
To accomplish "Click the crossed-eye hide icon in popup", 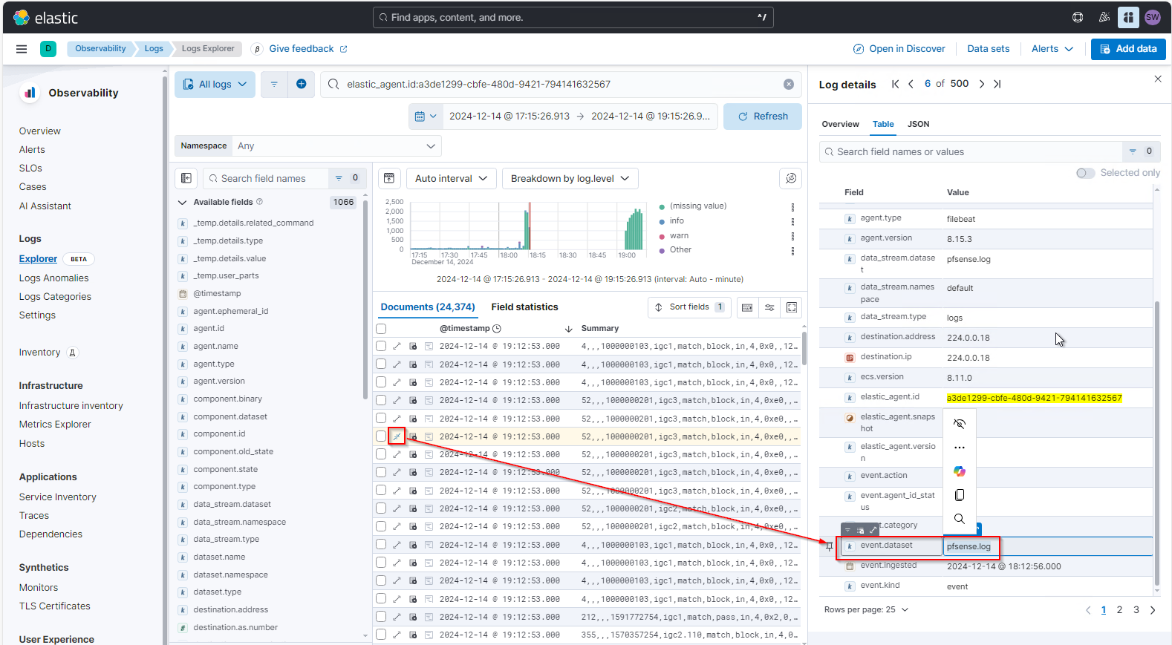I will [960, 424].
